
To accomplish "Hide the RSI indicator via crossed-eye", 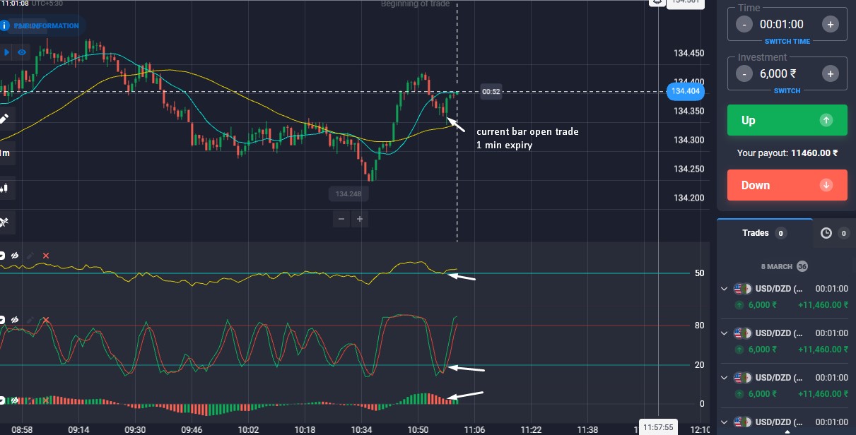I will pyautogui.click(x=13, y=256).
